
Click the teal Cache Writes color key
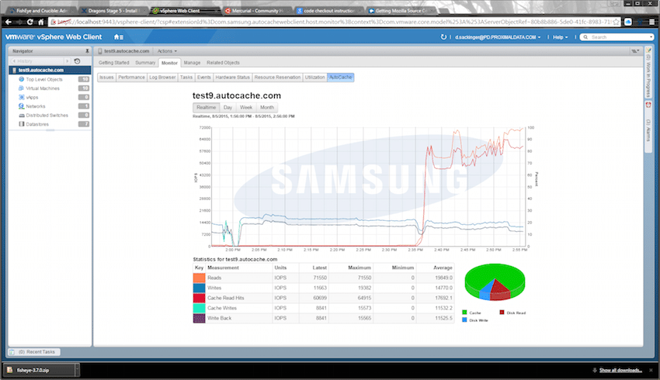pyautogui.click(x=199, y=308)
